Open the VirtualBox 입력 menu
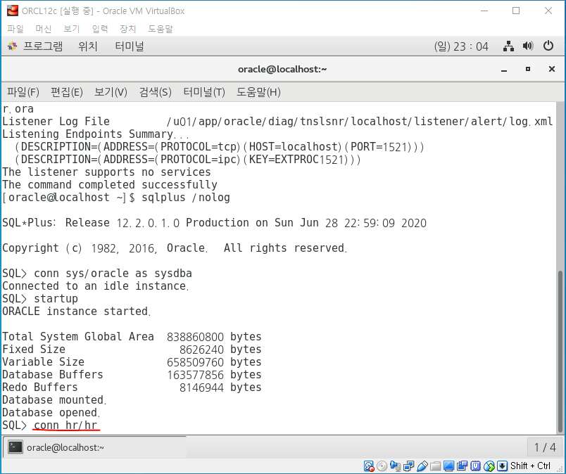Viewport: 566px width, 474px height. [100, 29]
